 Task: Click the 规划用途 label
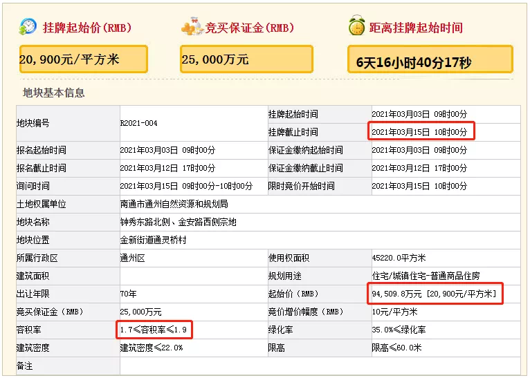click(285, 276)
